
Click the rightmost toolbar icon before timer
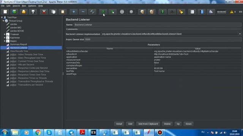[211, 12]
